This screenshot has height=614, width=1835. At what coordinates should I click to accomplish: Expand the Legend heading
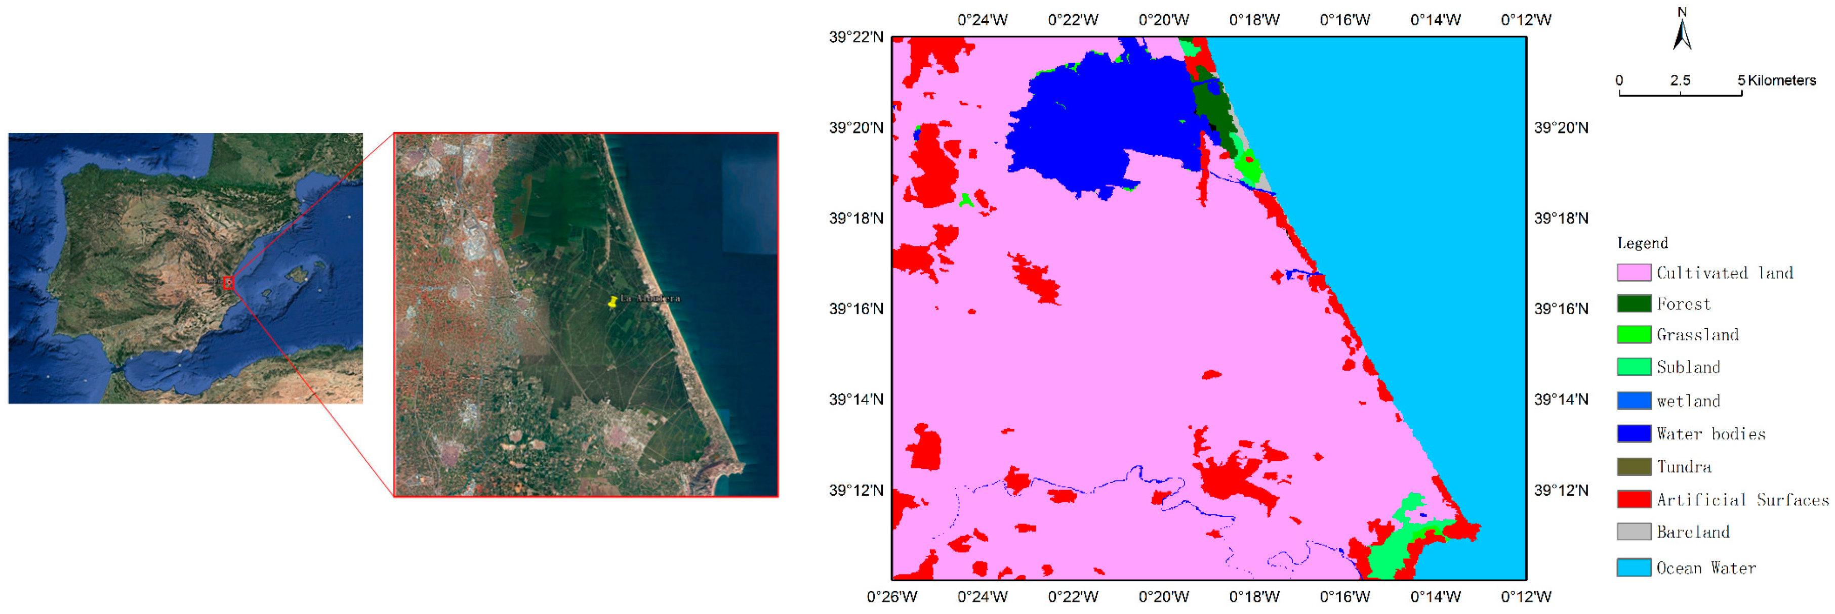pos(1642,243)
